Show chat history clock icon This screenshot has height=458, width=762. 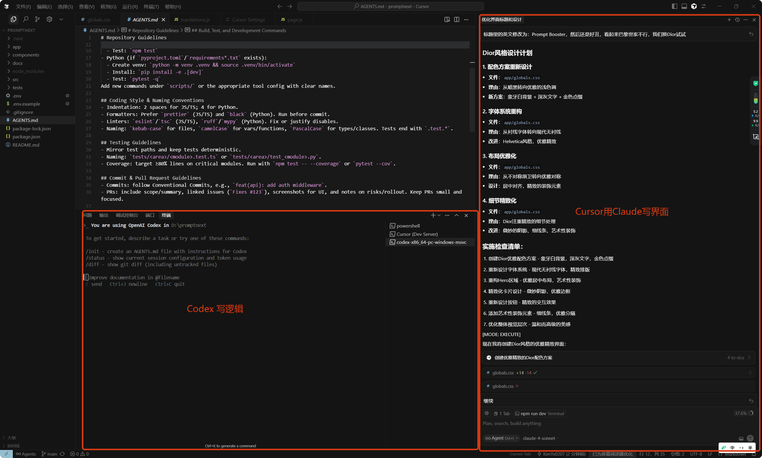[737, 20]
